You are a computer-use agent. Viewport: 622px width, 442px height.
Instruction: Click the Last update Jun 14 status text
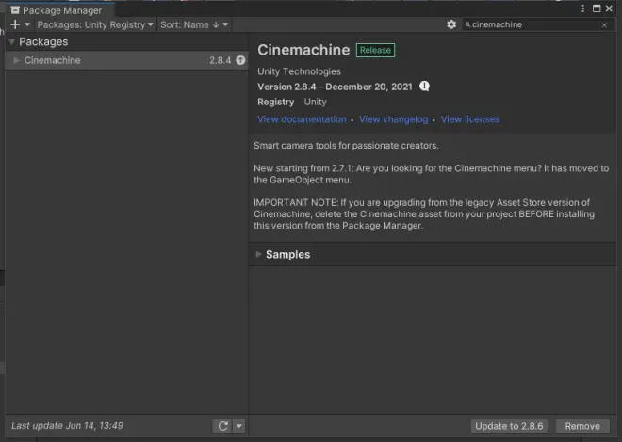coord(68,425)
